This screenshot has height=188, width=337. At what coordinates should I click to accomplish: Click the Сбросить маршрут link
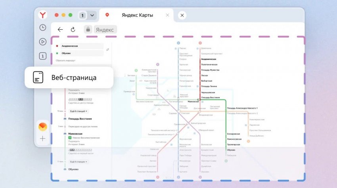tap(65, 60)
